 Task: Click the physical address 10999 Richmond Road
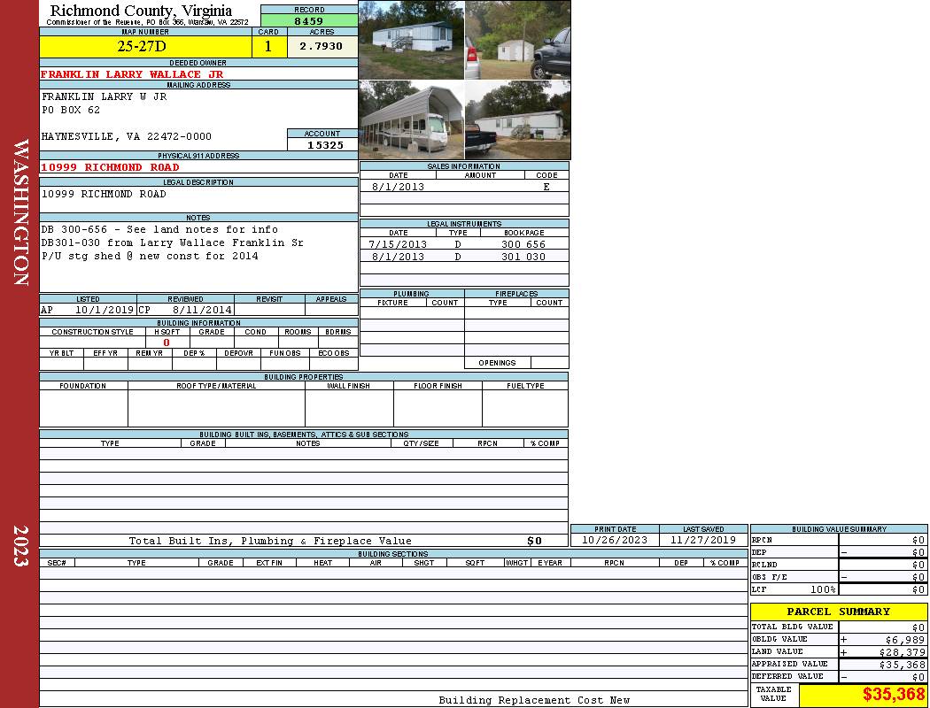click(x=111, y=167)
